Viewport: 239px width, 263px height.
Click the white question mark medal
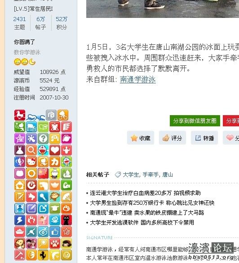(43, 138)
